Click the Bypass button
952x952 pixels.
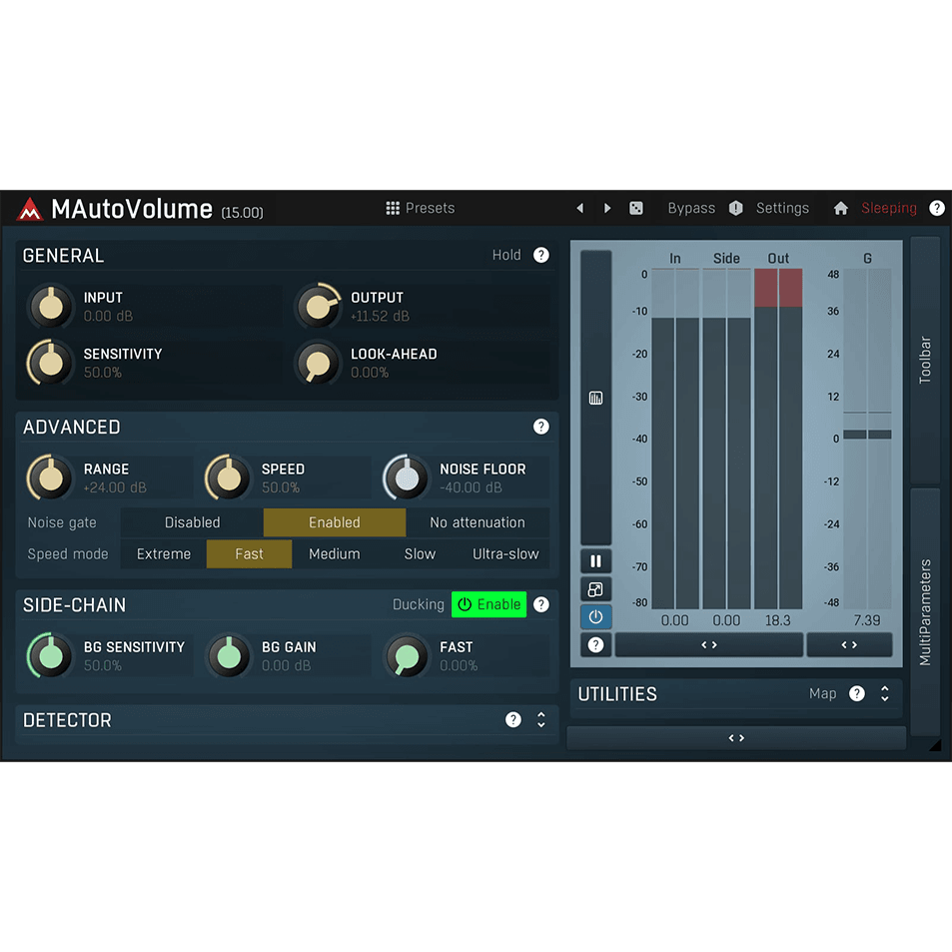click(691, 208)
